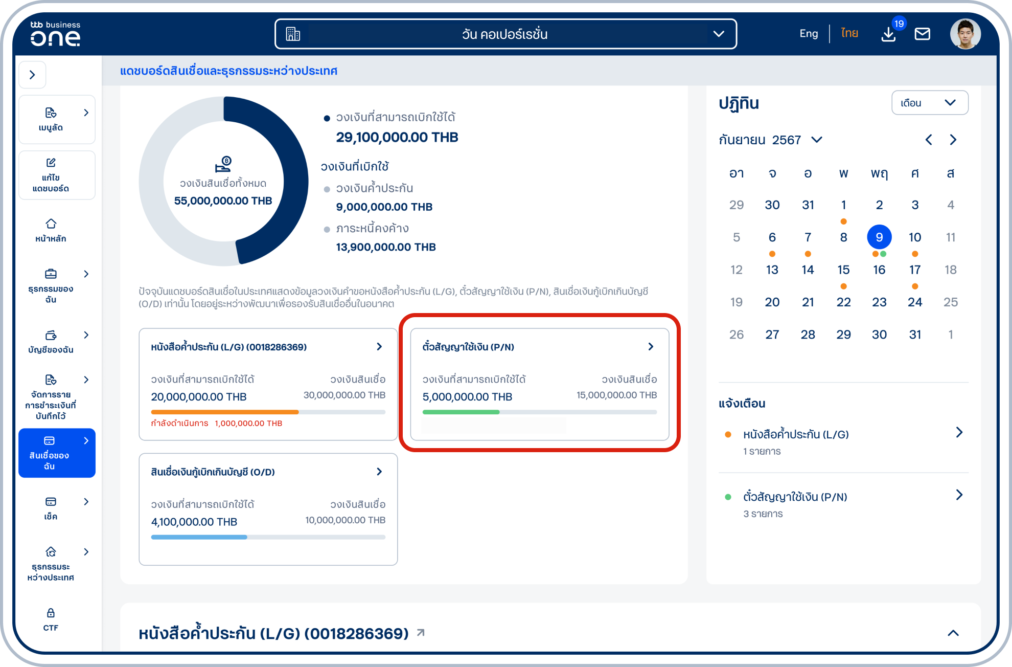1012x667 pixels.
Task: Open บัญชีของฉัน sidebar menu
Action: pyautogui.click(x=51, y=341)
